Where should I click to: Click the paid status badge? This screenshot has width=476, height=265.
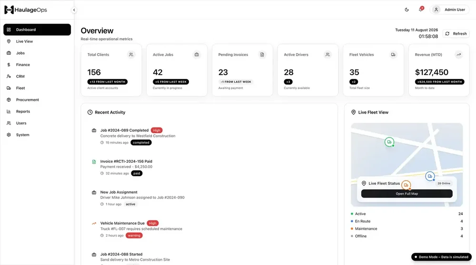pos(137,174)
